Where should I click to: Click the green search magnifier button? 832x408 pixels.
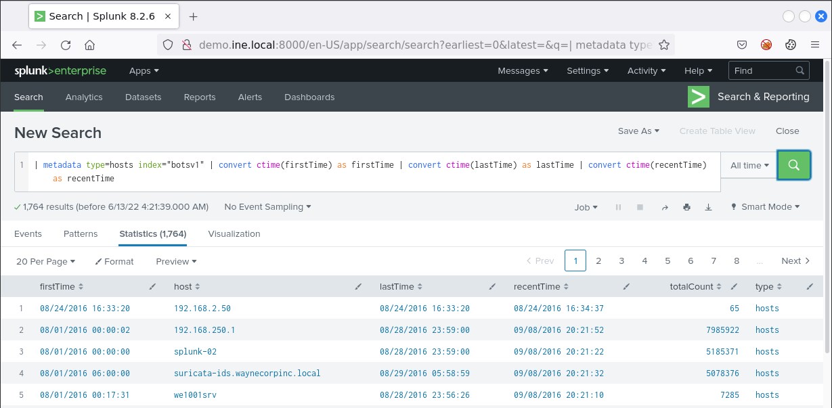click(x=794, y=165)
